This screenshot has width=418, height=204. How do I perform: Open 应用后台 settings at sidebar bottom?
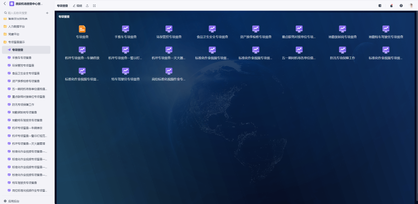click(x=12, y=201)
